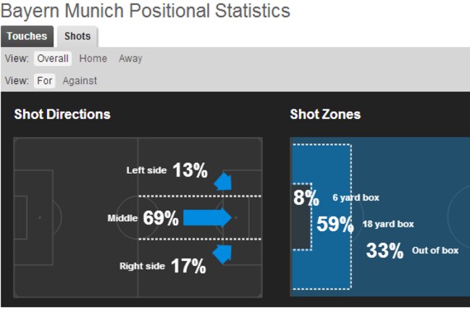Click the right side blue arrow
Viewport: 470px width, 313px height.
[x=222, y=254]
